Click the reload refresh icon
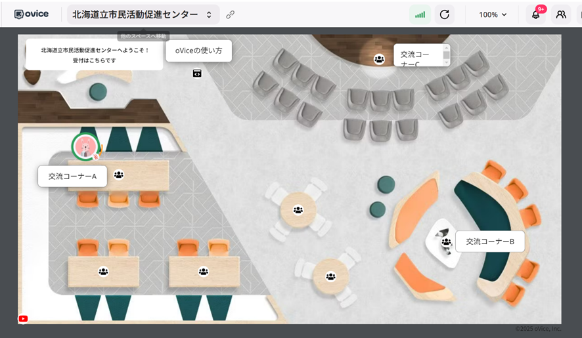The width and height of the screenshot is (582, 338). click(444, 14)
